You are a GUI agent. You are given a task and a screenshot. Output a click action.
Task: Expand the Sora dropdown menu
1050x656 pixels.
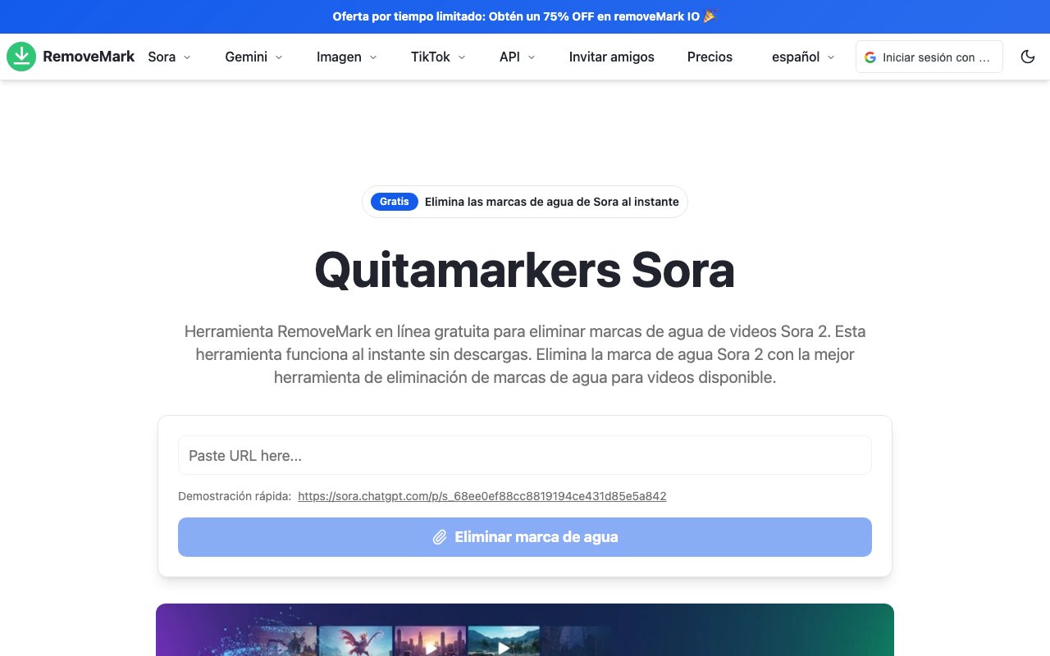[169, 57]
